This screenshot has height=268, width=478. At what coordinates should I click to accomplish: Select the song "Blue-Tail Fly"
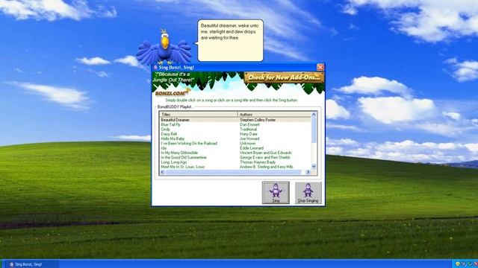click(x=171, y=124)
